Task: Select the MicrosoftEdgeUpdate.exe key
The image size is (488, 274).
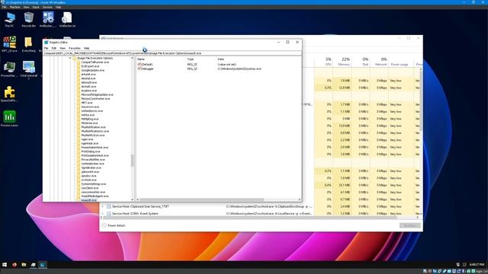Action: tap(97, 94)
